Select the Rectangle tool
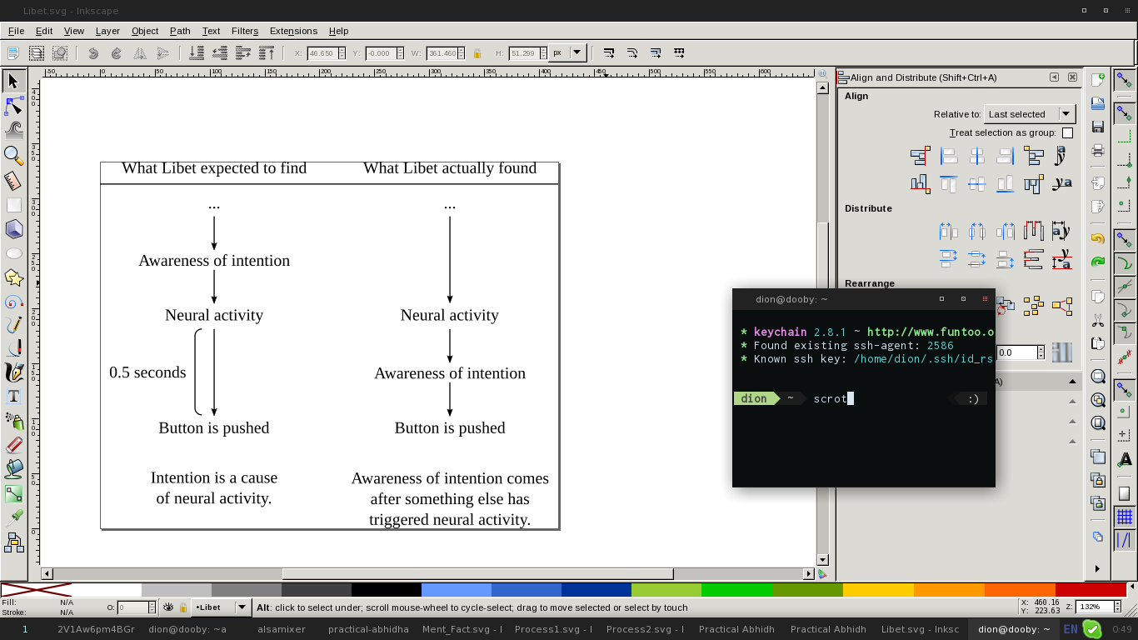1138x640 pixels. (13, 204)
